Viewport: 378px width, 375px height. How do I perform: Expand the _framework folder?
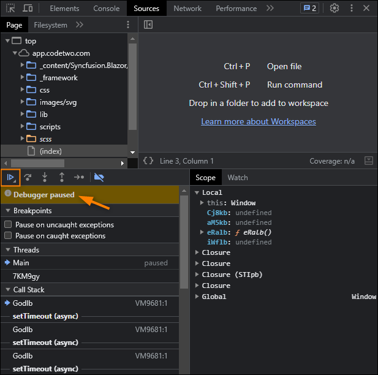tap(22, 77)
